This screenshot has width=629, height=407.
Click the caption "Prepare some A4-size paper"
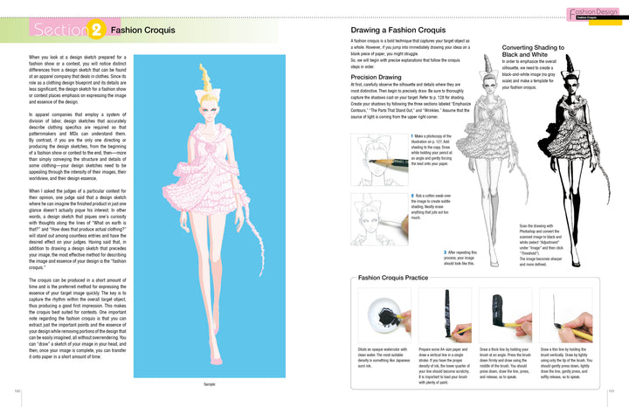[x=444, y=366]
